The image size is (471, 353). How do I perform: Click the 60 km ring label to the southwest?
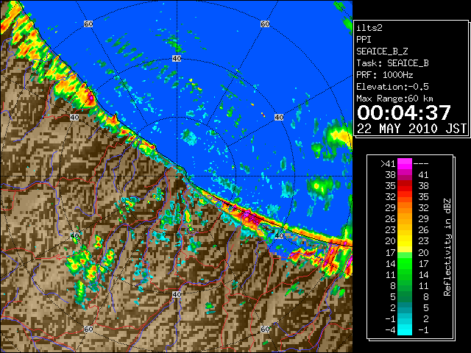[x=88, y=329]
